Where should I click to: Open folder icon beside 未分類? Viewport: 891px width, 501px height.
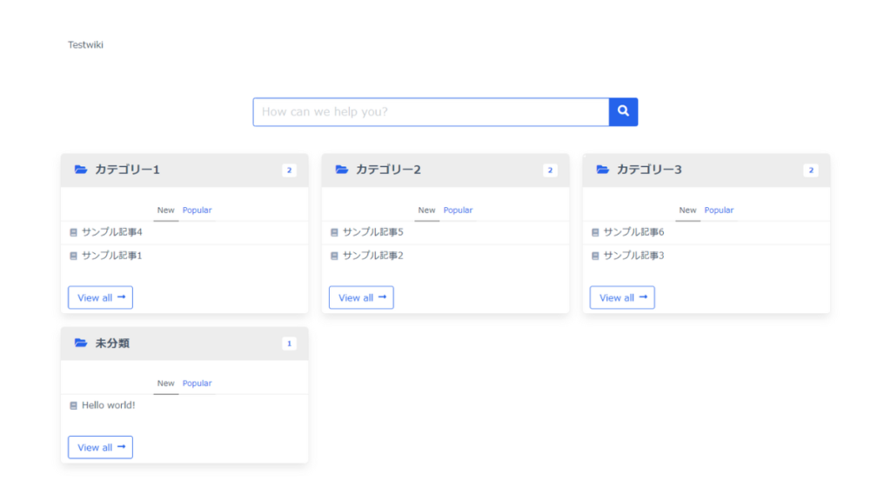click(81, 343)
